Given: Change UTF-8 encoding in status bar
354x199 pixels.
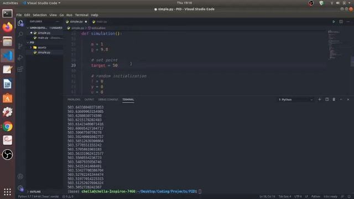Looking at the screenshot, I should click(x=298, y=197).
